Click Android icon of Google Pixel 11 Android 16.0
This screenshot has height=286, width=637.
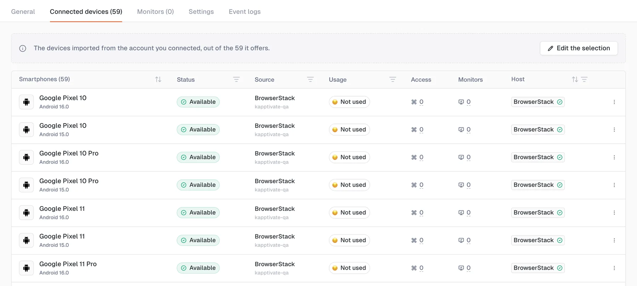tap(26, 213)
